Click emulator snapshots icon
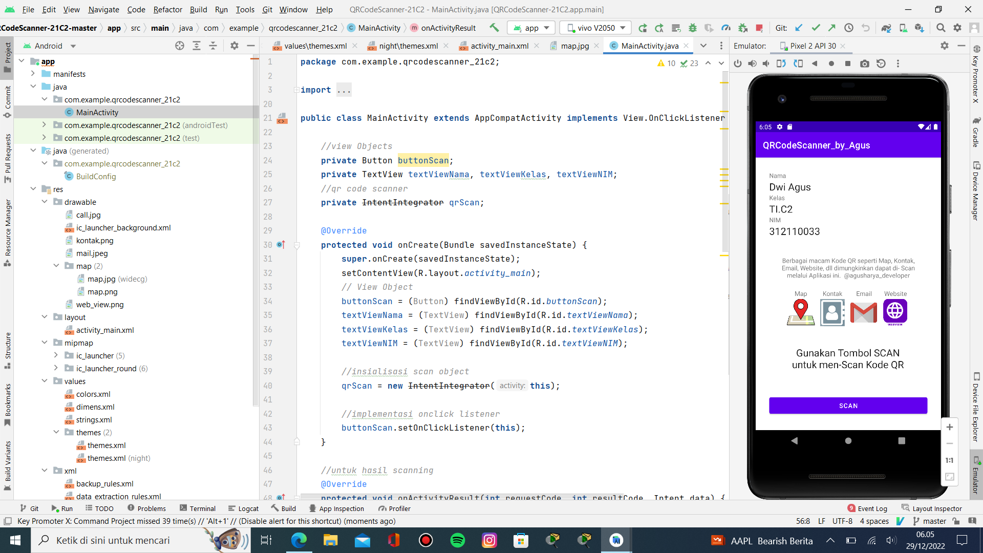The width and height of the screenshot is (983, 553). (881, 63)
